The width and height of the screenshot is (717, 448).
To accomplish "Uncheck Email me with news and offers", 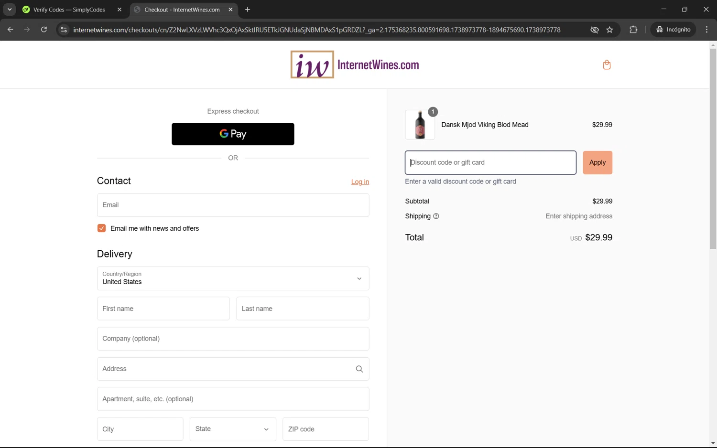I will pos(101,228).
